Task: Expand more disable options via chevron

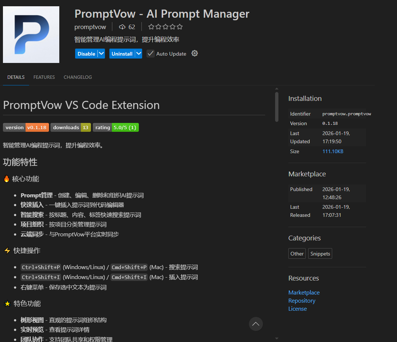Action: pos(101,53)
